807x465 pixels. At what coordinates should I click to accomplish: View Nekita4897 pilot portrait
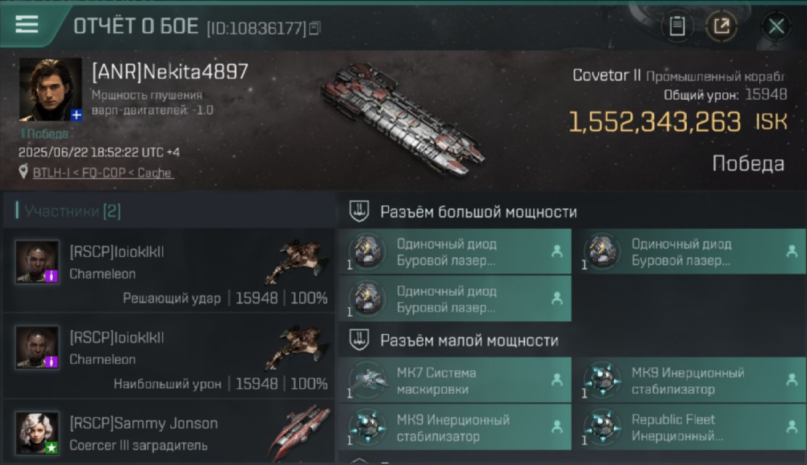50,89
